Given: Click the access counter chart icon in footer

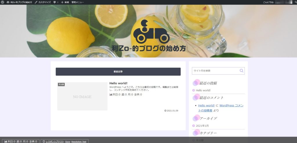Looking at the screenshot, I should coord(6,141).
